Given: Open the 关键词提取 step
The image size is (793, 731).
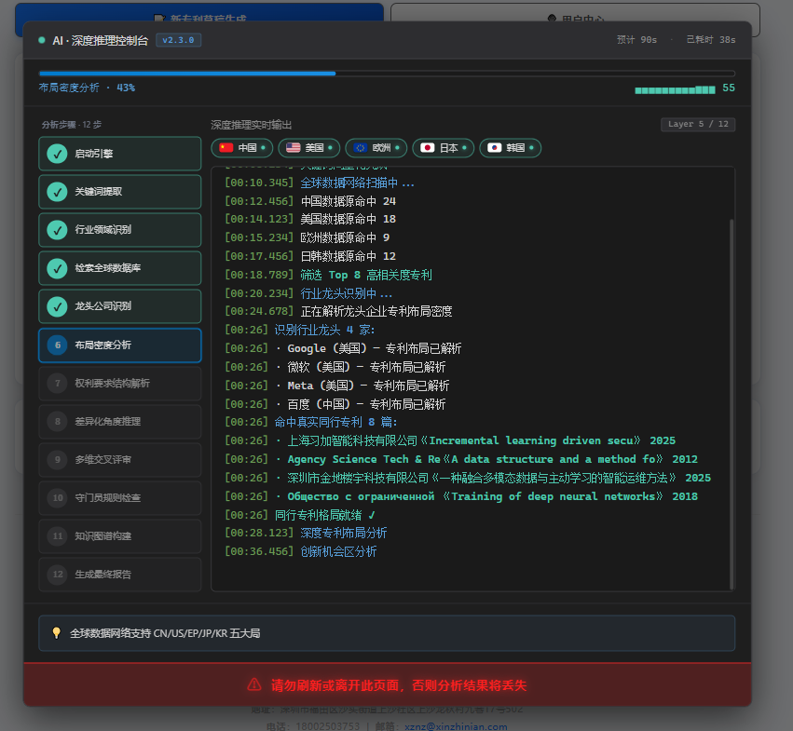Looking at the screenshot, I should pyautogui.click(x=120, y=192).
